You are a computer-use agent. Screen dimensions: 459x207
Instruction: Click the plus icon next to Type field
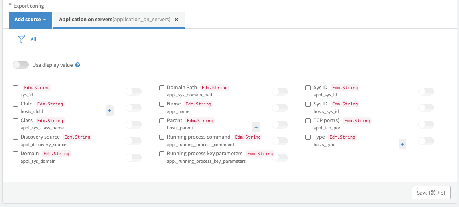click(402, 144)
